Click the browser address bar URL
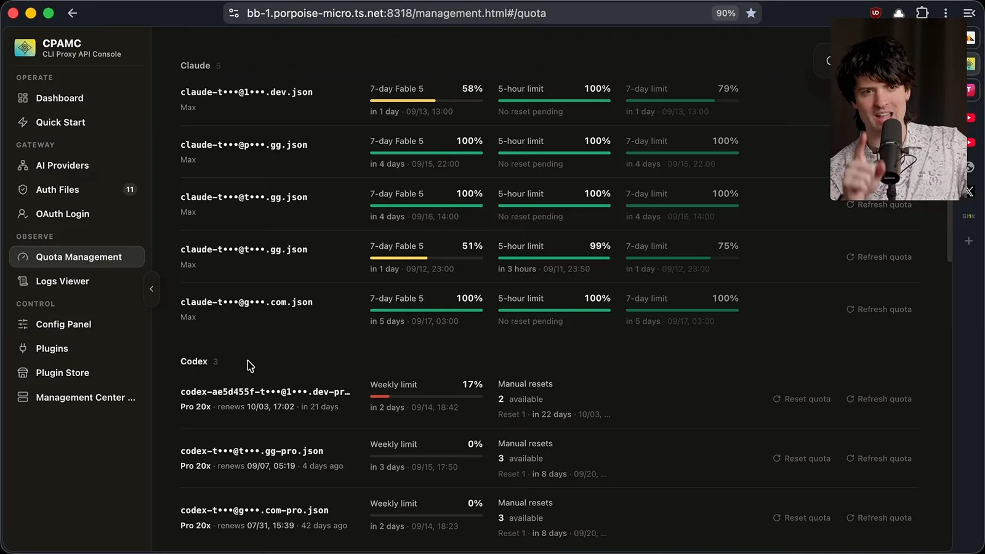The width and height of the screenshot is (985, 554). click(396, 13)
